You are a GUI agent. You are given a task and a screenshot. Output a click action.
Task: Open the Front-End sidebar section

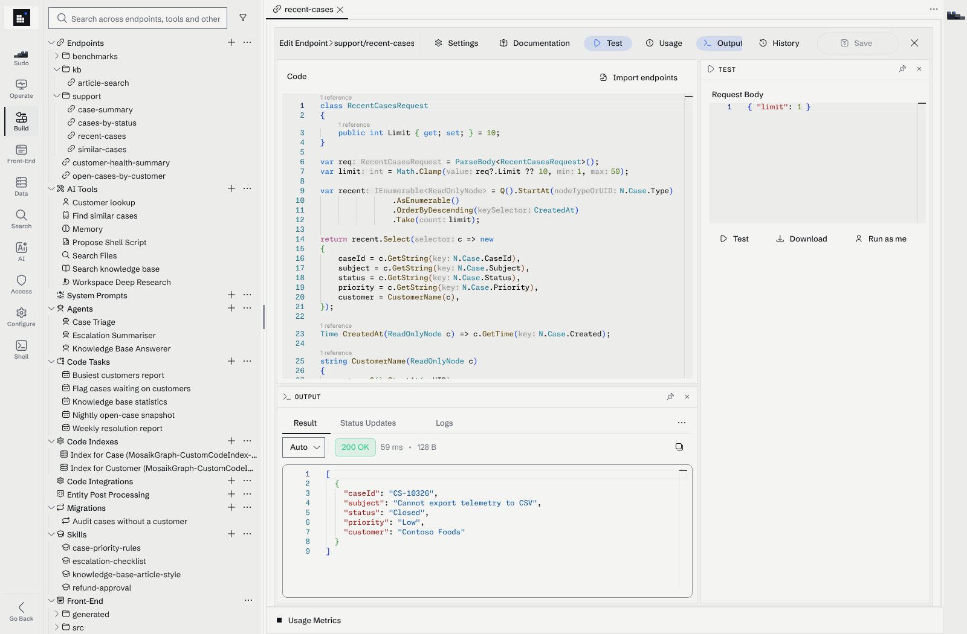(21, 154)
